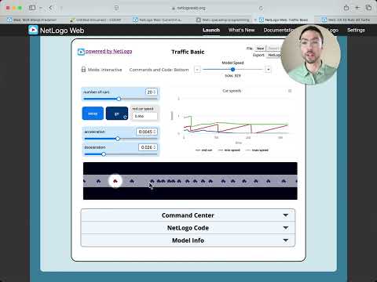Open the Car speeds plot menu icon
Viewport: 377px width, 282px height.
(x=290, y=91)
